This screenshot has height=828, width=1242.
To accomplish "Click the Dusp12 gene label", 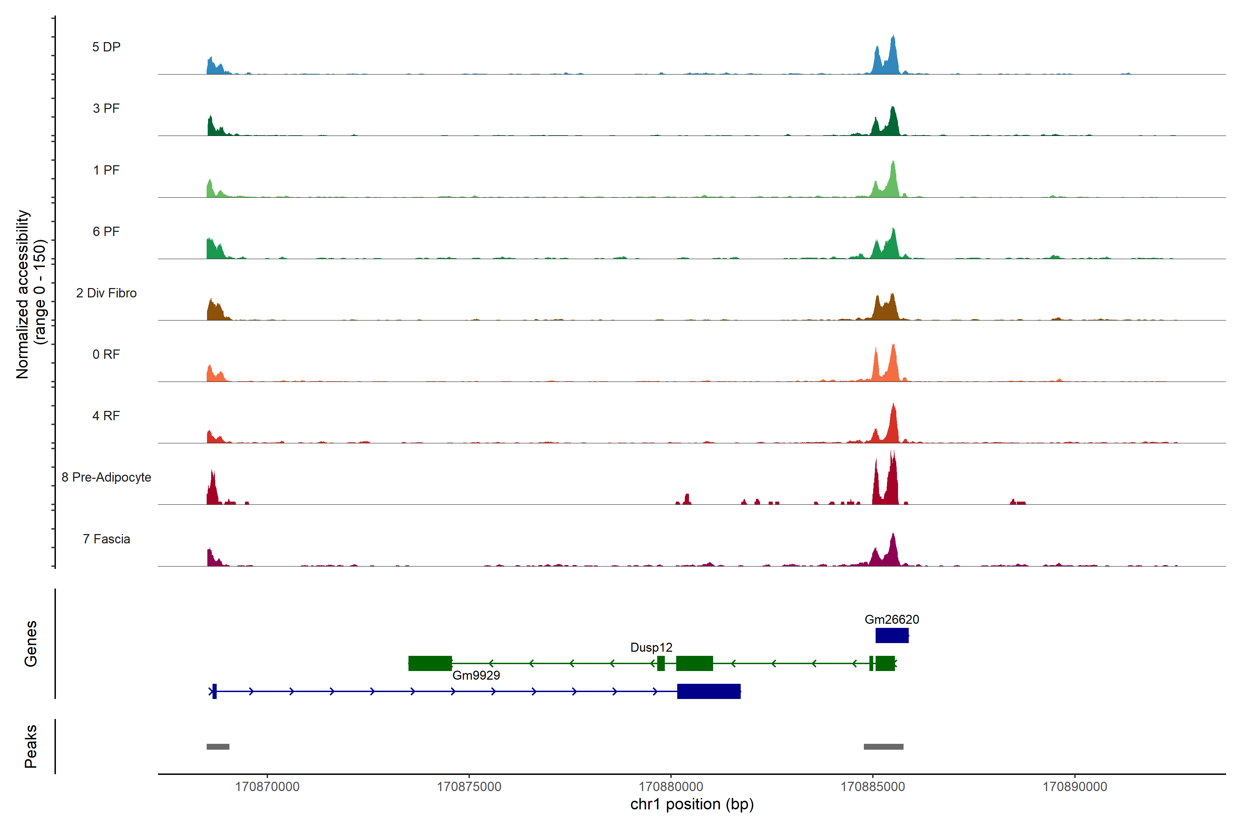I will point(651,648).
